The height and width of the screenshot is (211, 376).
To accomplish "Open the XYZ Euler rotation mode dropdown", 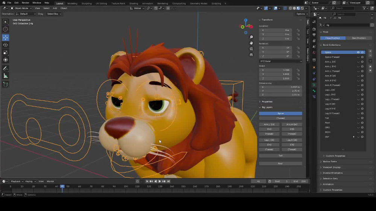I will [280, 61].
